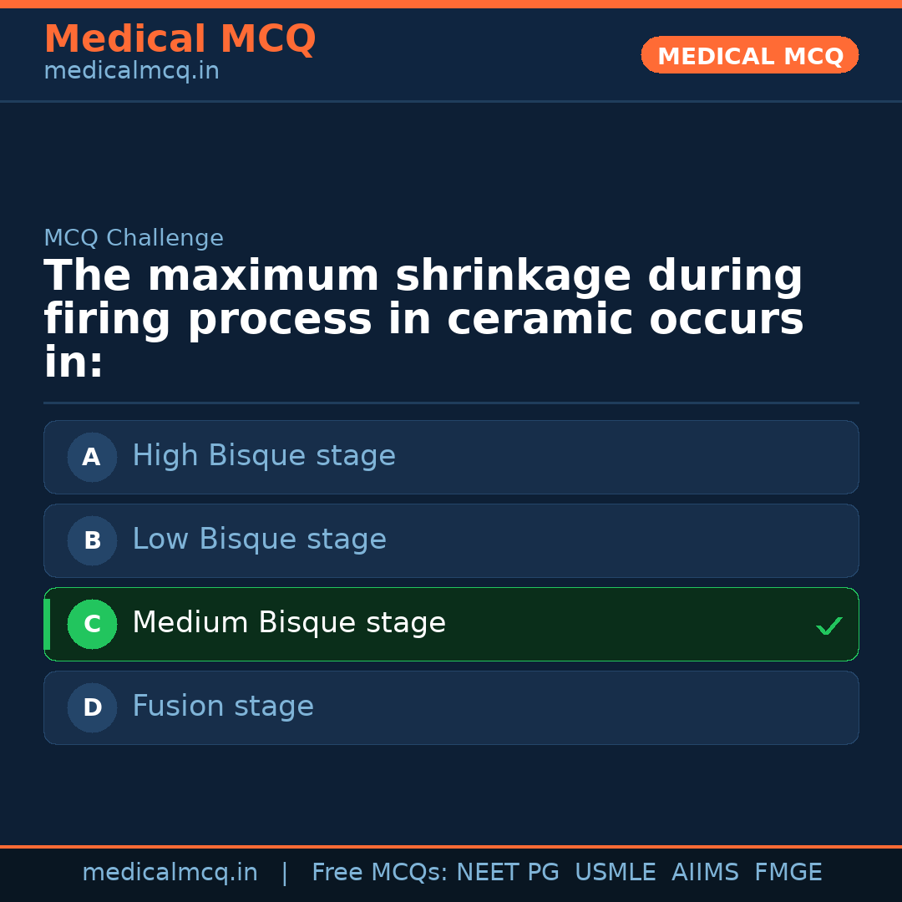This screenshot has width=902, height=902.
Task: Select the green C badge icon
Action: pos(92,624)
